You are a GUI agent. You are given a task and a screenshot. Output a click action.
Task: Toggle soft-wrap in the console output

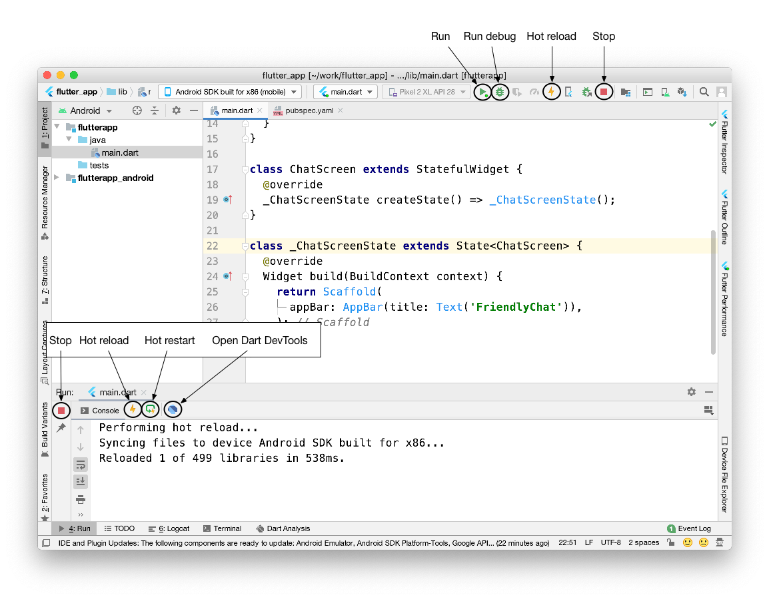(x=80, y=464)
